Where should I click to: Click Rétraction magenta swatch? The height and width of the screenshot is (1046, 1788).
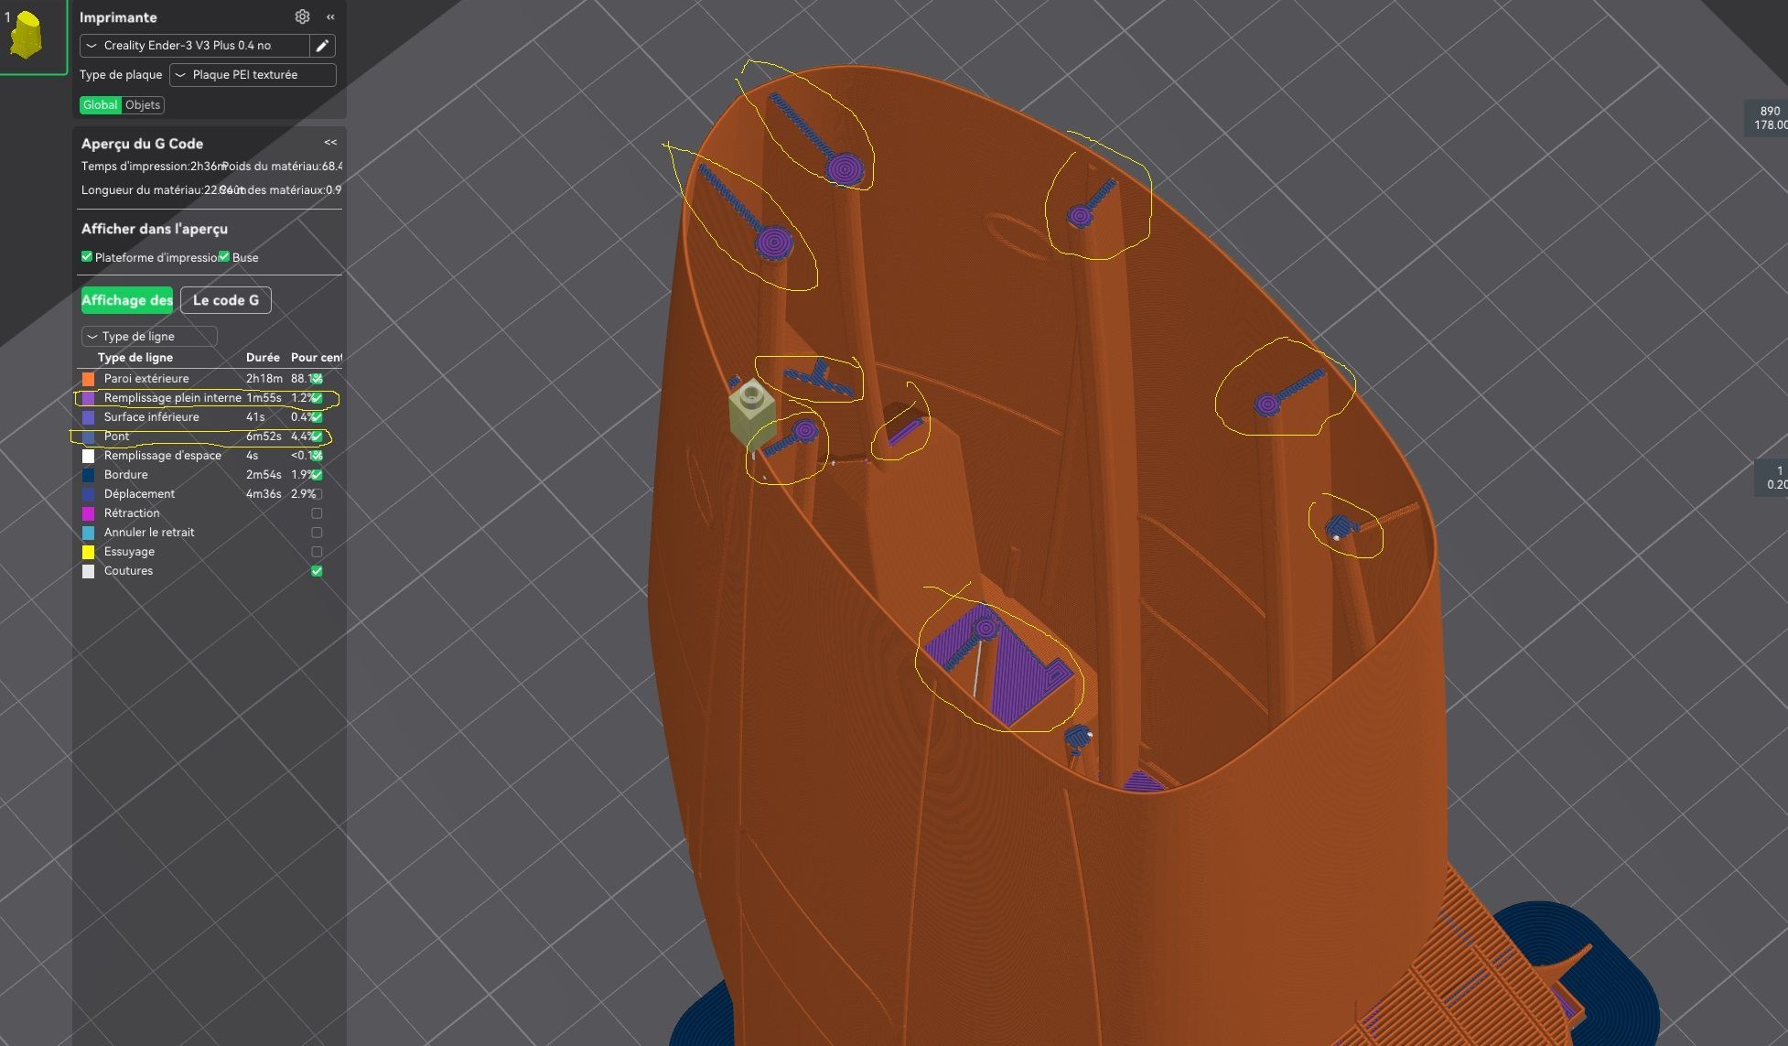tap(89, 513)
